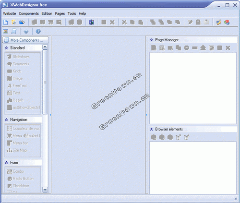Click the duplicate pages icon in Page Manager
This screenshot has height=203, width=240.
pyautogui.click(x=178, y=48)
